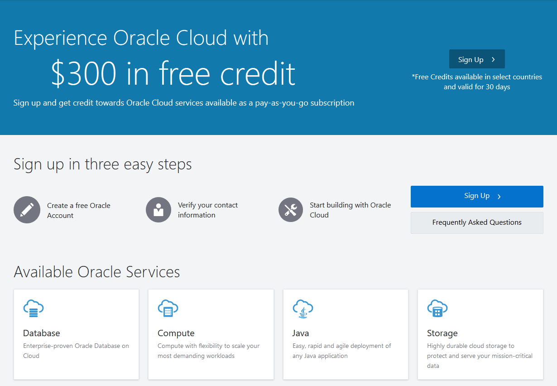Select the Storage cloud service icon

tap(437, 308)
